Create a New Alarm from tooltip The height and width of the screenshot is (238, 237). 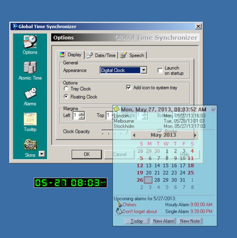point(163,221)
